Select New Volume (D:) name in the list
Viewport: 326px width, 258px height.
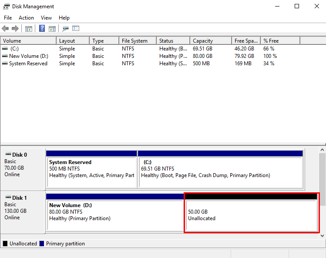29,56
